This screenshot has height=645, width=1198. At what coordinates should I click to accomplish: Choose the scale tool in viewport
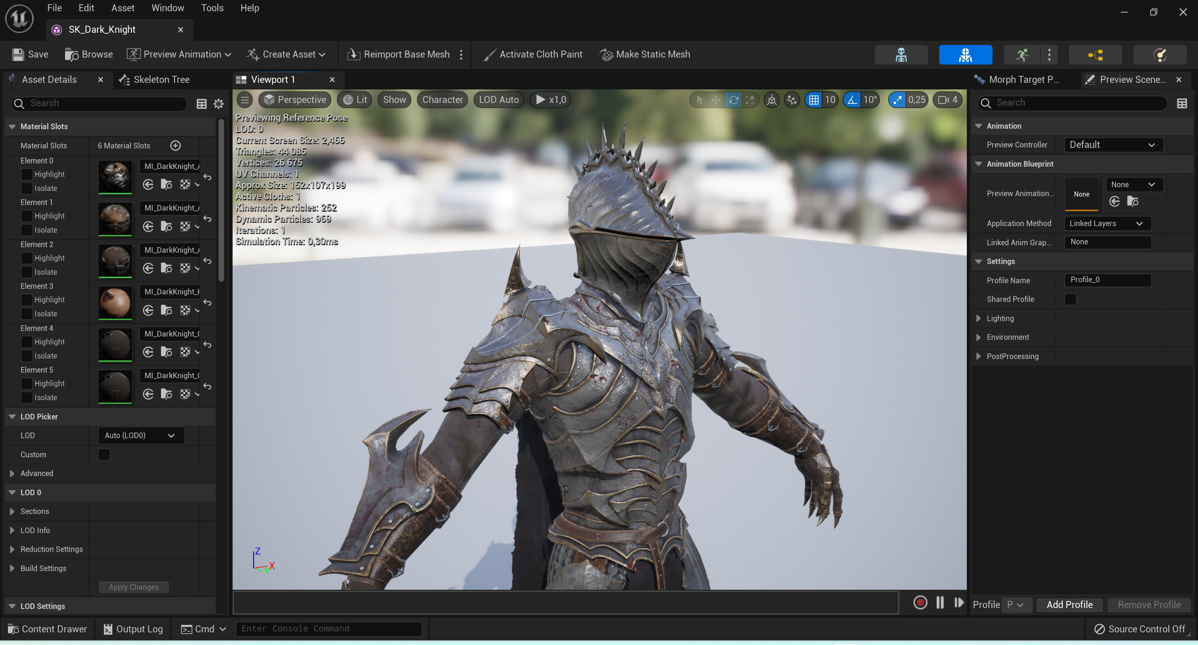pos(750,100)
